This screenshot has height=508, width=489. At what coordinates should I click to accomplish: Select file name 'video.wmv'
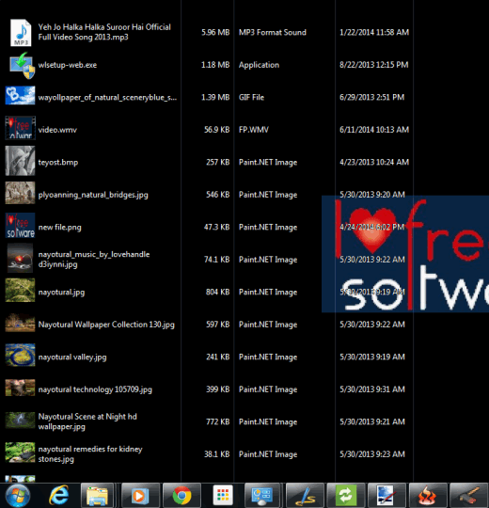point(57,130)
